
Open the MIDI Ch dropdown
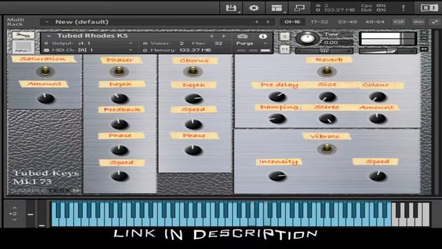pos(131,50)
